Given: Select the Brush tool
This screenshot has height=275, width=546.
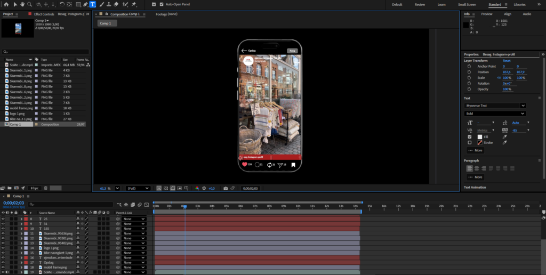Looking at the screenshot, I should (x=101, y=4).
